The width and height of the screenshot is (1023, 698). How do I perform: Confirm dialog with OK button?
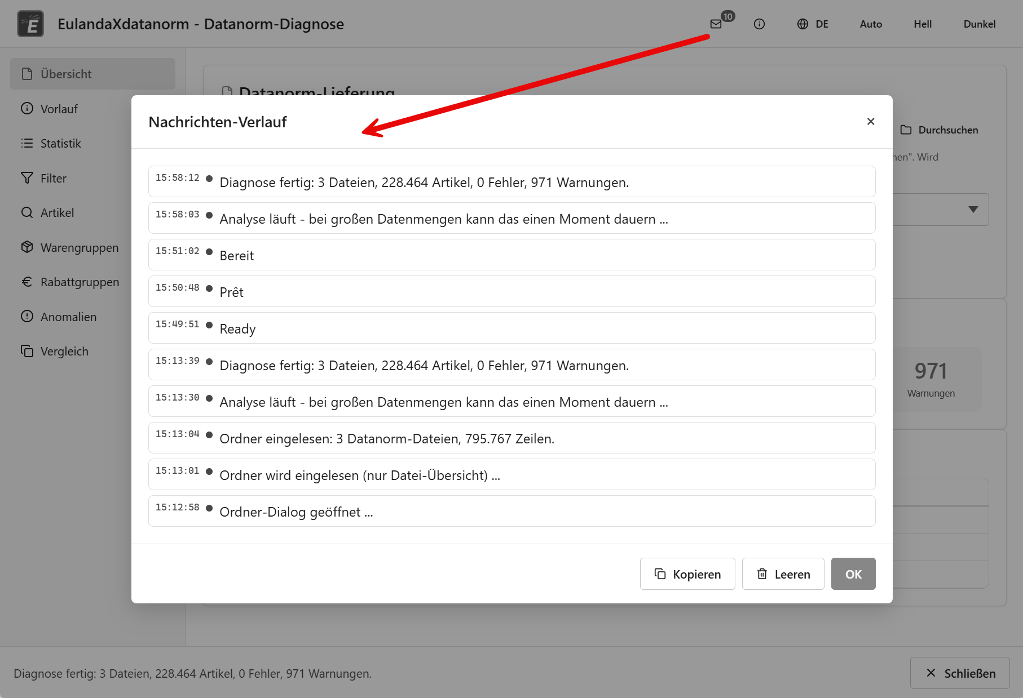tap(853, 573)
